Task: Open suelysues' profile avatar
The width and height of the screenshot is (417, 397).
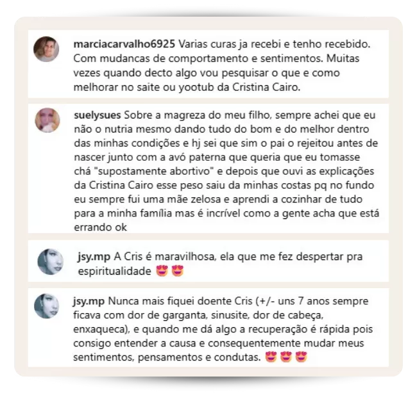Action: [x=47, y=120]
